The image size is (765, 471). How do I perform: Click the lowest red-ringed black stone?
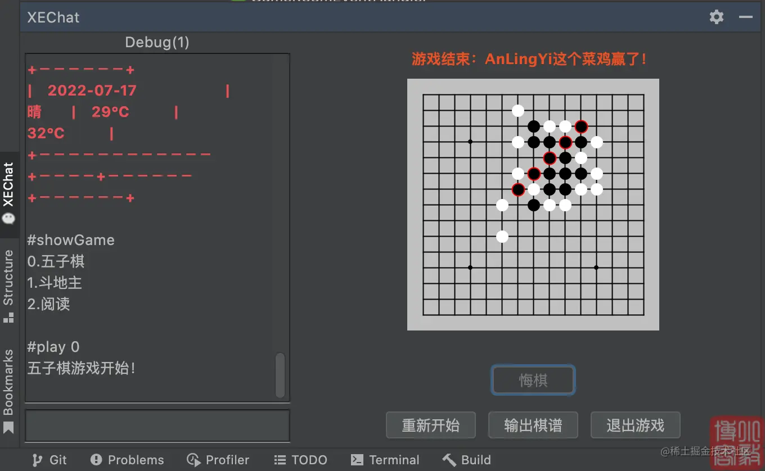point(518,189)
